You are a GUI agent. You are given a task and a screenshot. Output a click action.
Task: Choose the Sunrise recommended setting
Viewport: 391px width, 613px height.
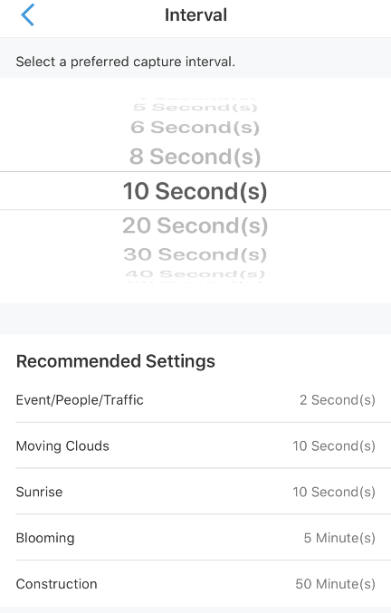pyautogui.click(x=195, y=492)
